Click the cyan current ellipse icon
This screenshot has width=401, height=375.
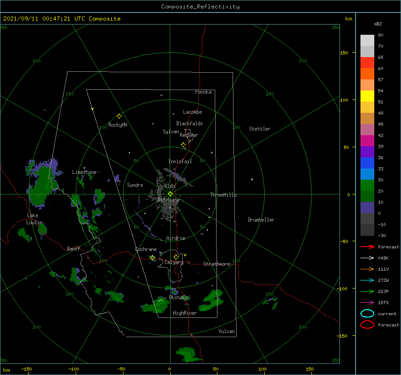[x=367, y=313]
